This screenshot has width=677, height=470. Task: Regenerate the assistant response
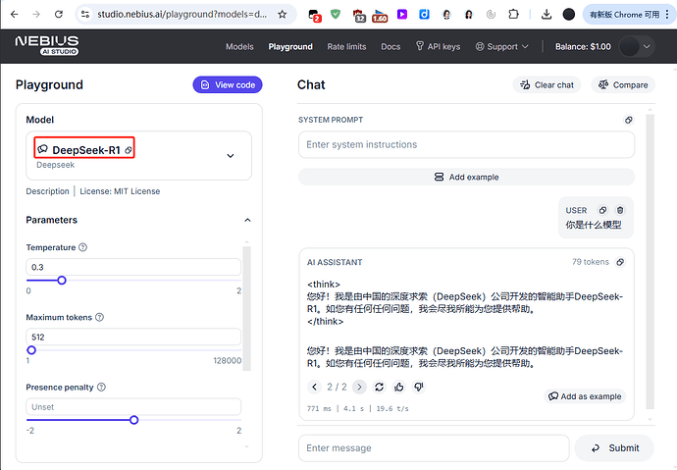pyautogui.click(x=379, y=387)
